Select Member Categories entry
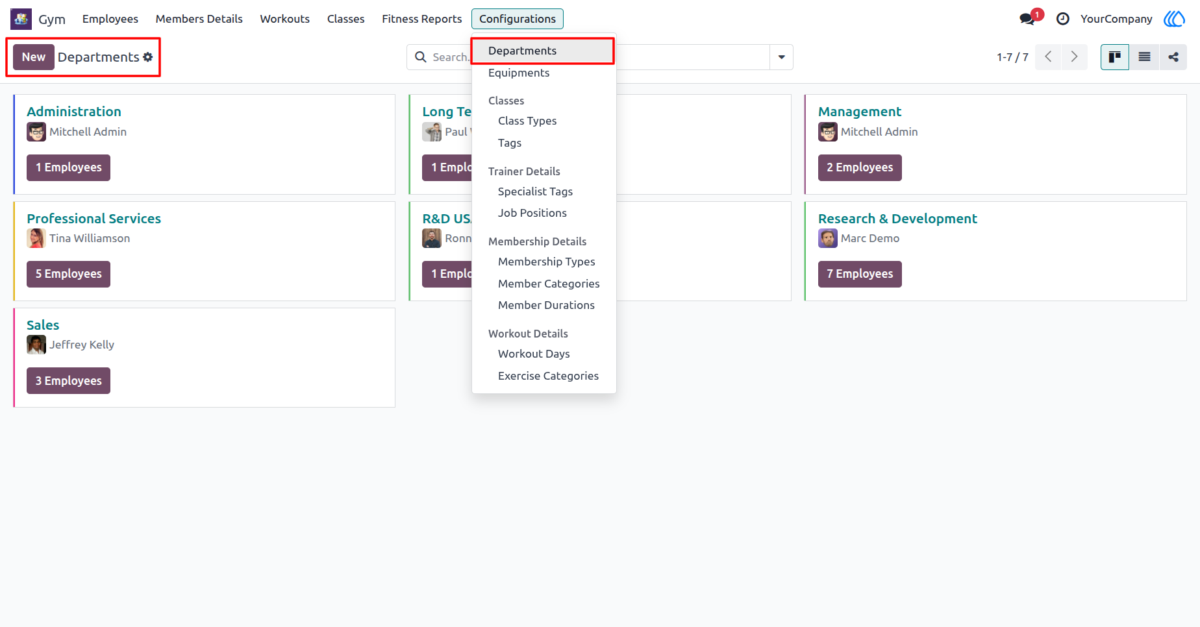Screen dimensions: 1200x627 click(x=544, y=284)
